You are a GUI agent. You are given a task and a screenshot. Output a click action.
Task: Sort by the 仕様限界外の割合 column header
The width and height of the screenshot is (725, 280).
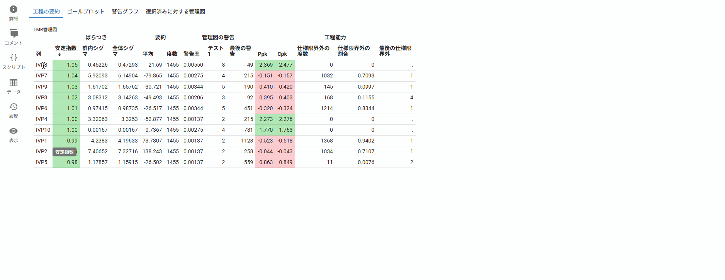click(354, 51)
